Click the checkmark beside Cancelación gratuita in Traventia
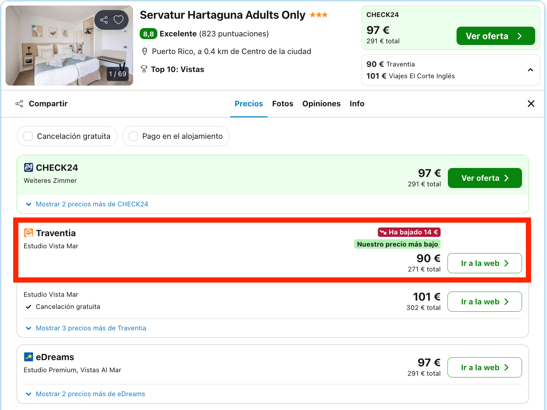The height and width of the screenshot is (410, 547). pos(29,307)
